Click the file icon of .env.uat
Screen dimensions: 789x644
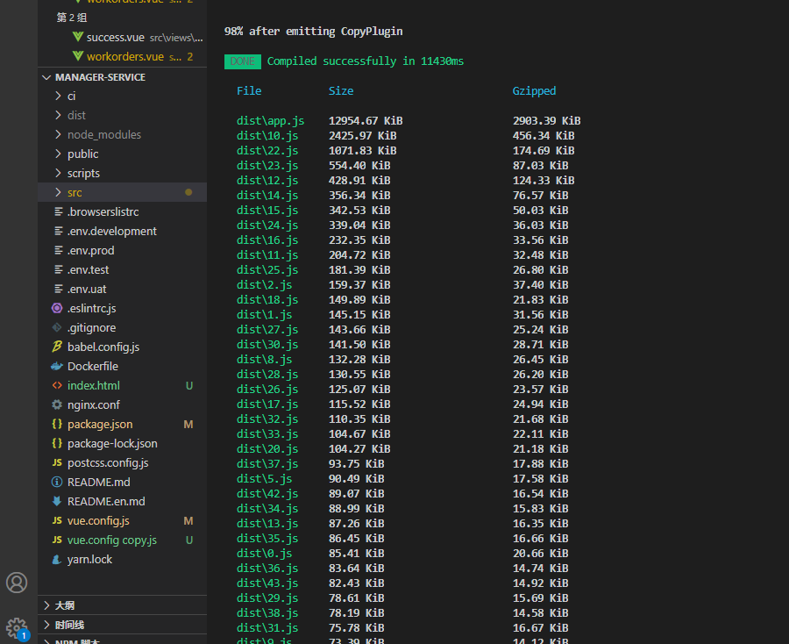pos(59,289)
